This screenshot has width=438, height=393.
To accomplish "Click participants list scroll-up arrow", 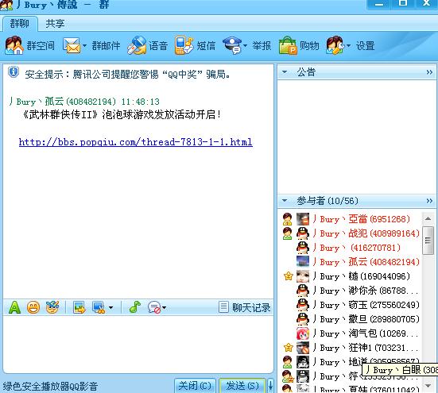I will coord(428,218).
